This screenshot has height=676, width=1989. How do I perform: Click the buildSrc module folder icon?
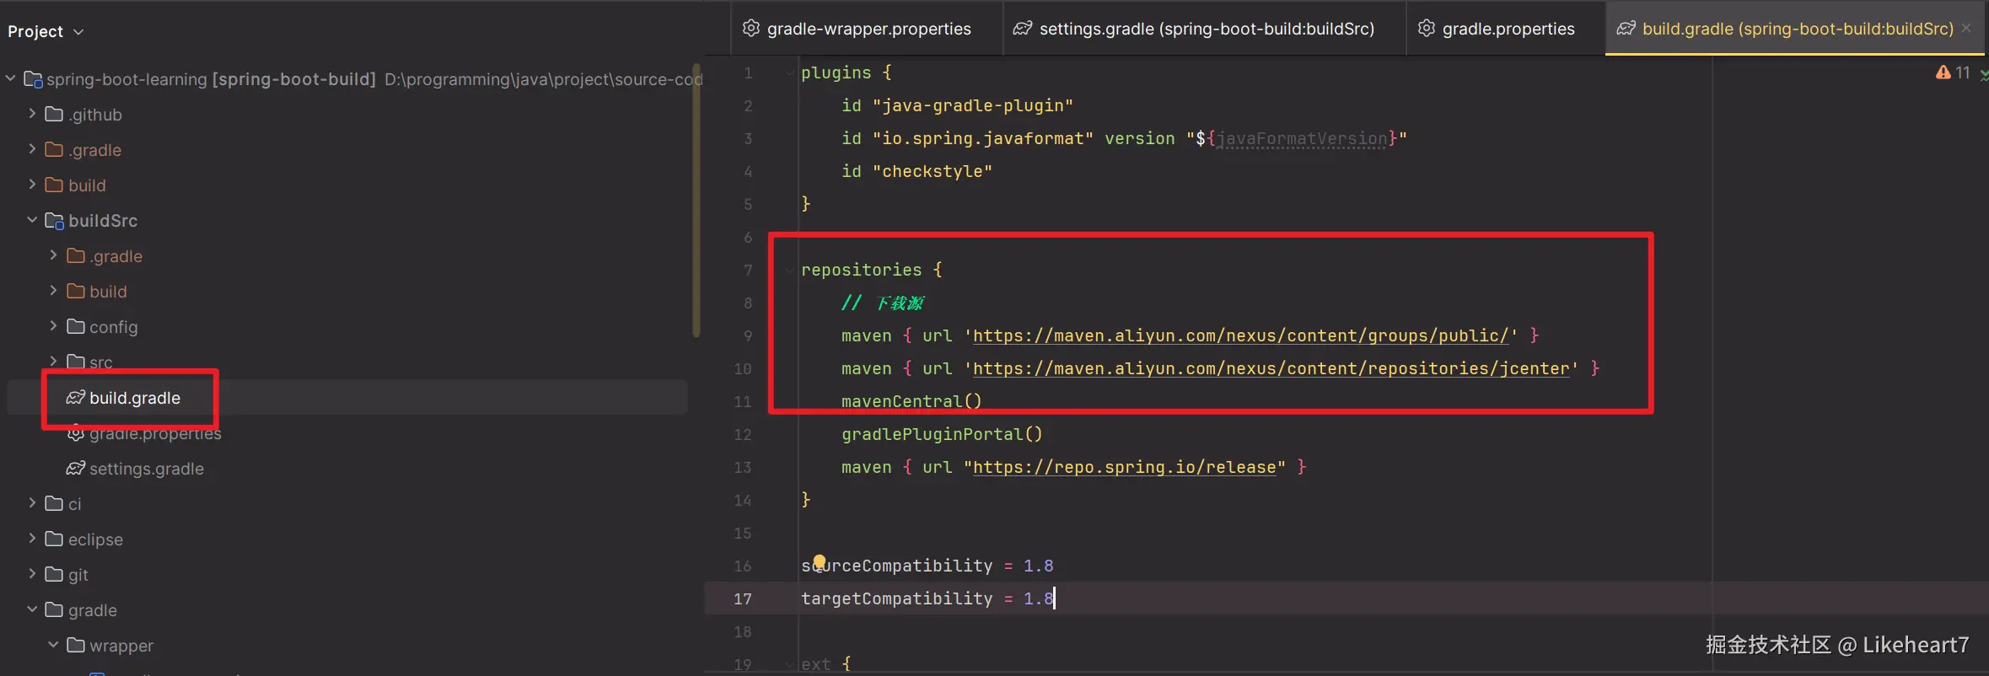tap(55, 221)
